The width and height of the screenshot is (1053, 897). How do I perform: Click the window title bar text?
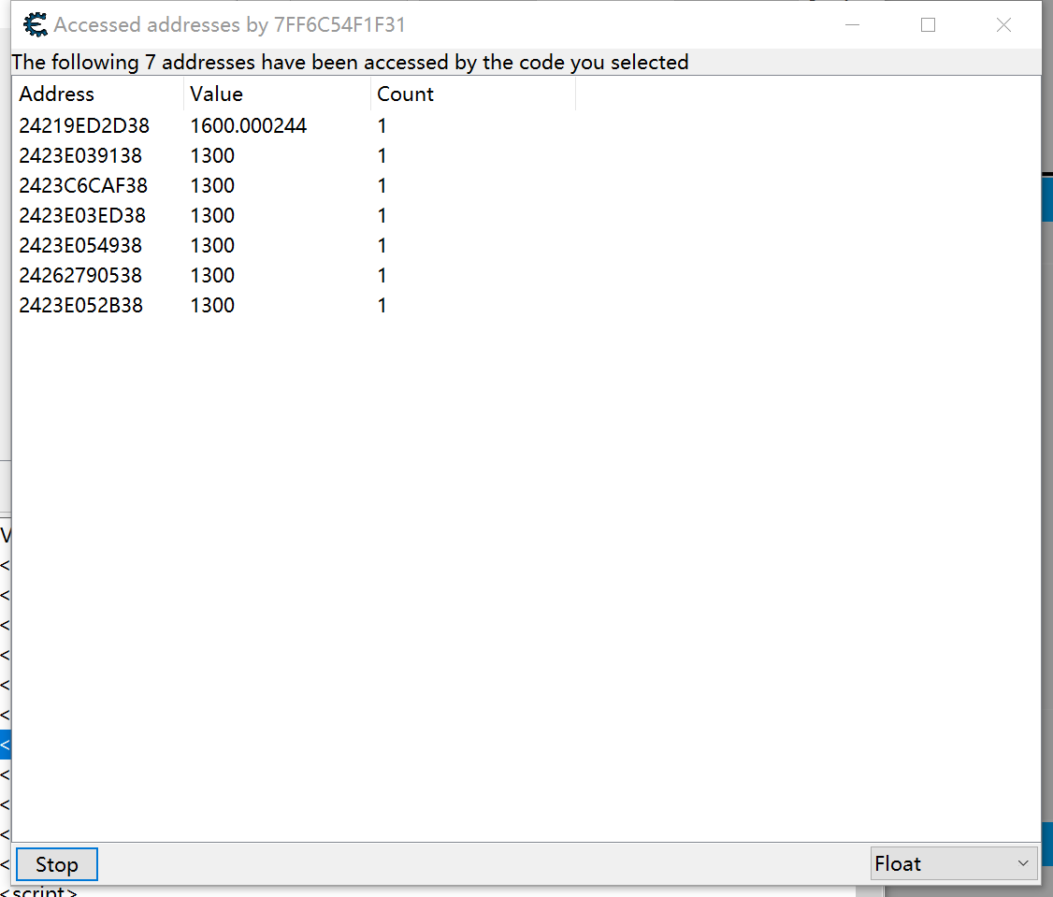[x=230, y=25]
